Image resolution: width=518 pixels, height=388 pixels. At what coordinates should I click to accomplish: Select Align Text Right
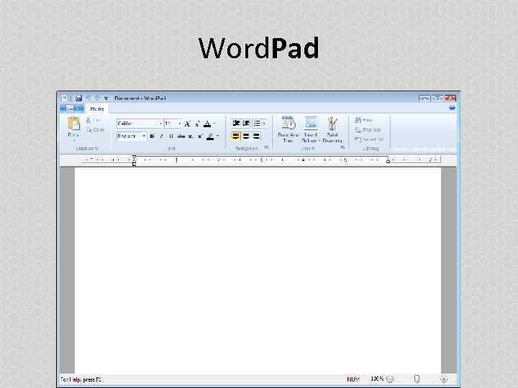click(256, 136)
